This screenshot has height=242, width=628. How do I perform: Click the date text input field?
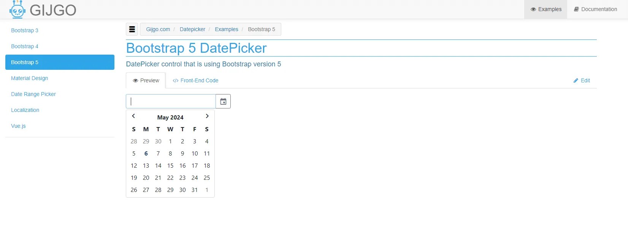point(171,101)
